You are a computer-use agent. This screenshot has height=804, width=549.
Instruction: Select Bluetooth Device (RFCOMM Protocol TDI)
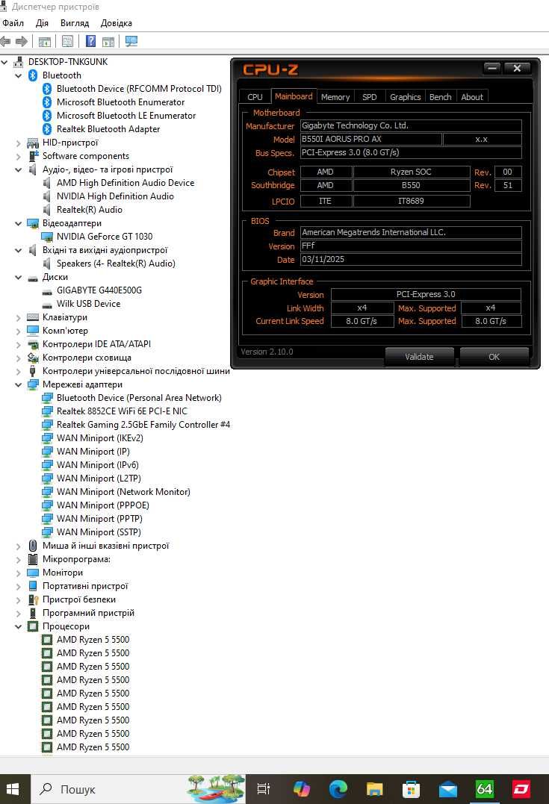click(x=139, y=89)
